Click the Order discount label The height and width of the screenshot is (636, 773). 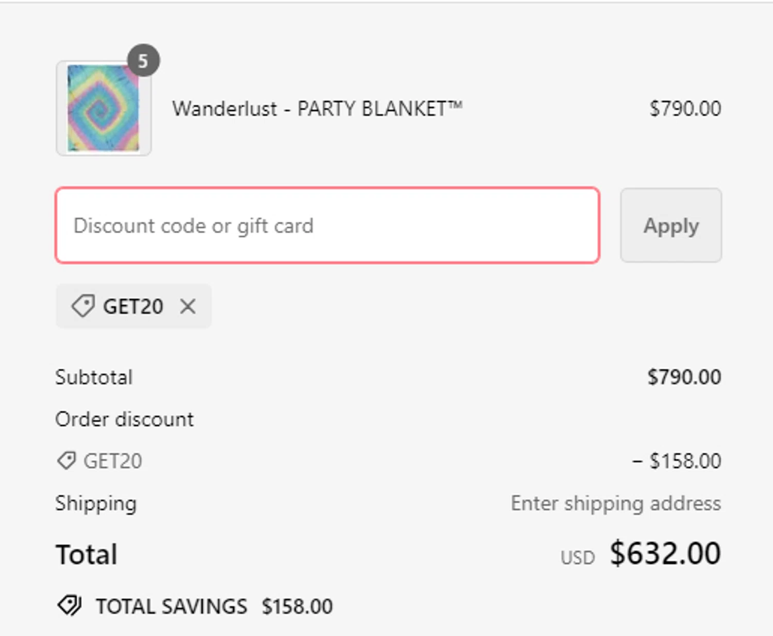[124, 419]
